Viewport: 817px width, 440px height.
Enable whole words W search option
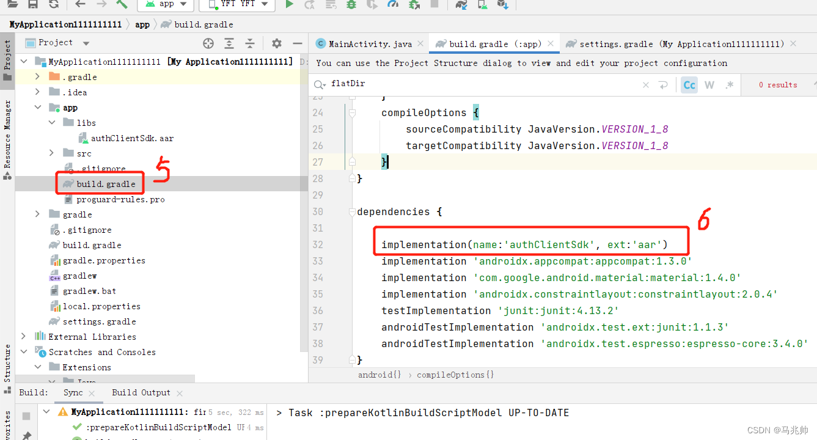coord(709,84)
